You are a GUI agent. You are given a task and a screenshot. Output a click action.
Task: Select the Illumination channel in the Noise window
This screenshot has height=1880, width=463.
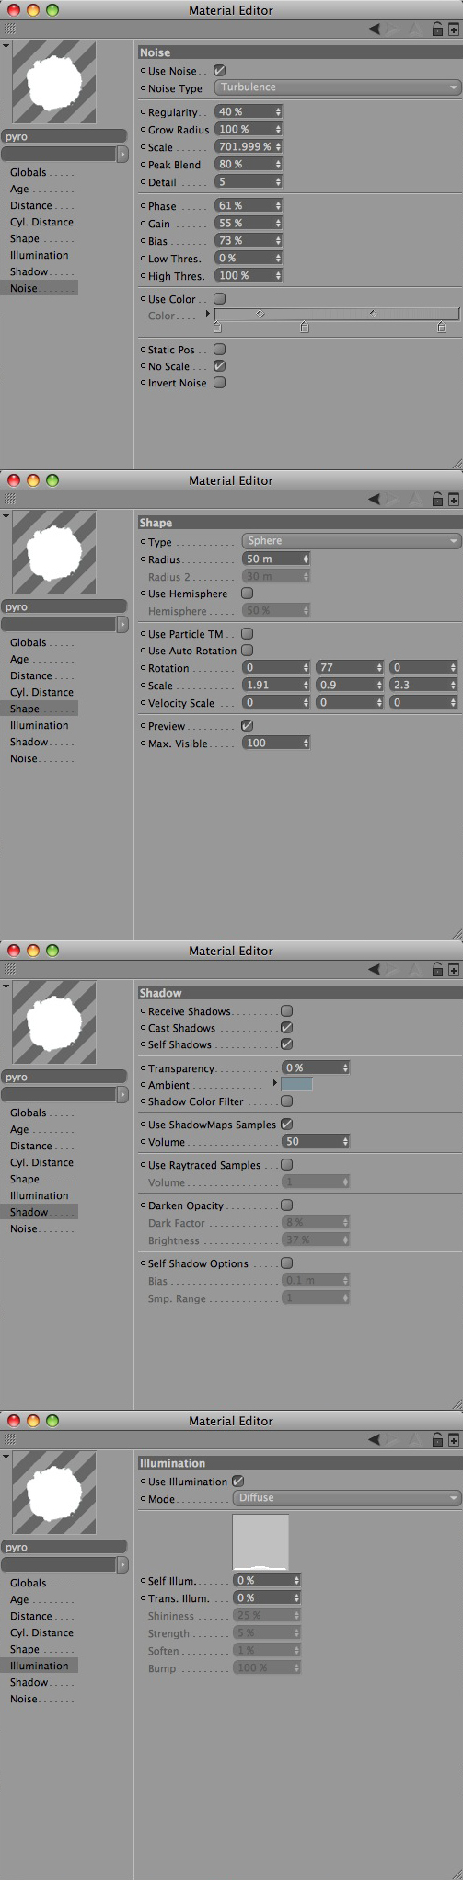click(40, 256)
